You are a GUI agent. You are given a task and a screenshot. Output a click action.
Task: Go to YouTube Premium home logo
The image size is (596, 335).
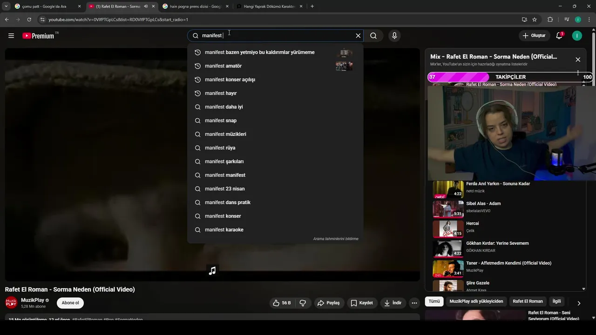click(39, 36)
